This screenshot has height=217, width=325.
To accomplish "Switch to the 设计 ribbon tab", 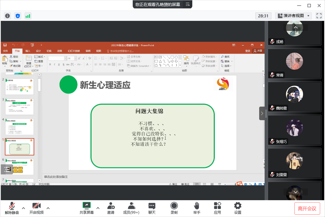I will 38,51.
